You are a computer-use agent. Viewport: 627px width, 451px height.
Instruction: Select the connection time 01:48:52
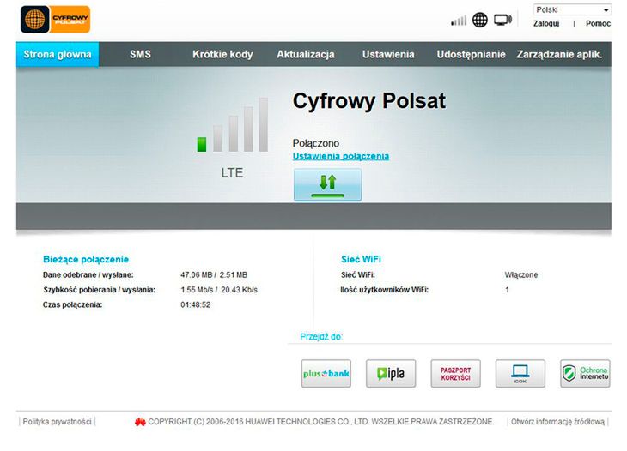pos(196,304)
